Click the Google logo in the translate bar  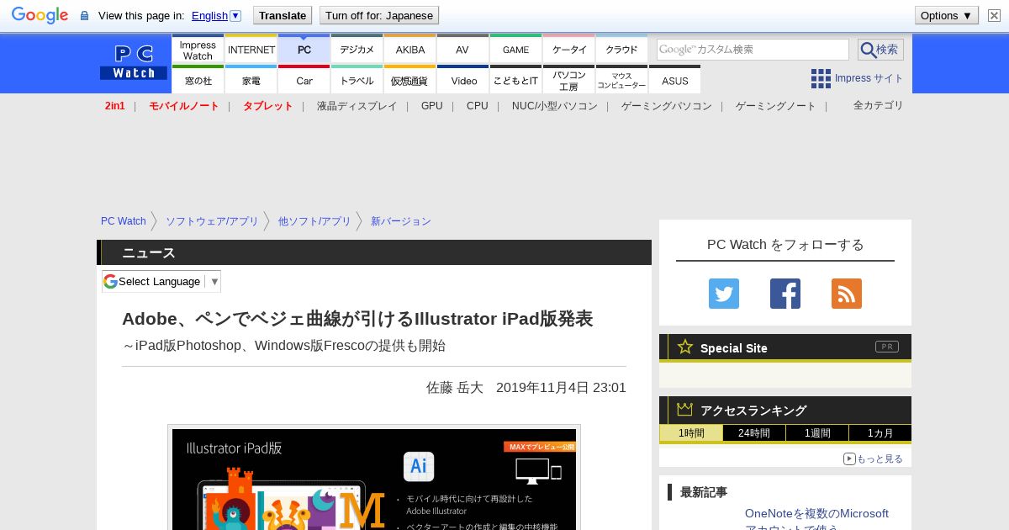tap(40, 15)
